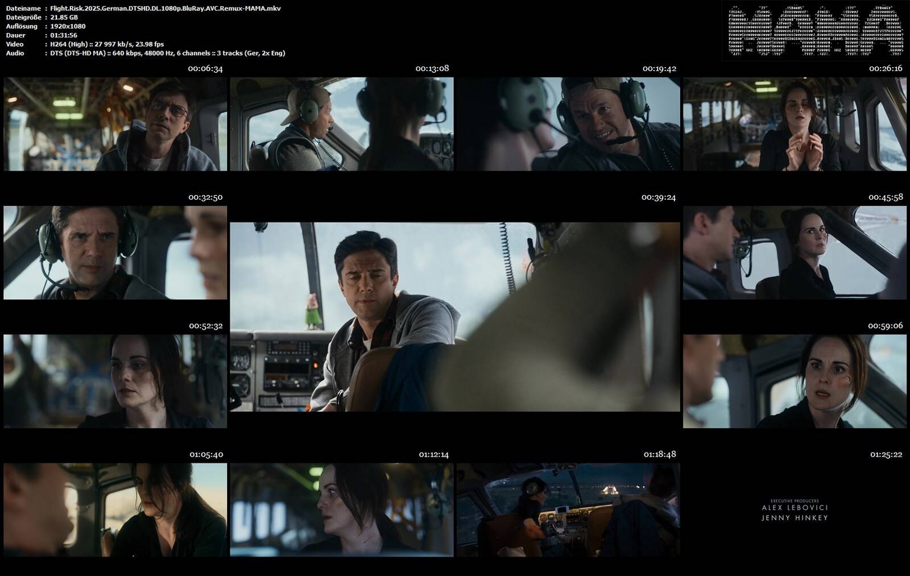Click the timestamp label 01:25:22

pyautogui.click(x=886, y=455)
